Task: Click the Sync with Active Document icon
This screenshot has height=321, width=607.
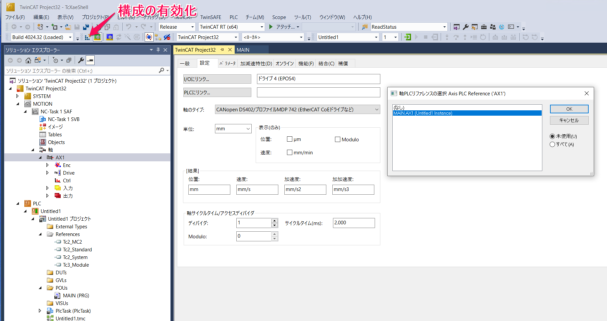Action: (38, 60)
